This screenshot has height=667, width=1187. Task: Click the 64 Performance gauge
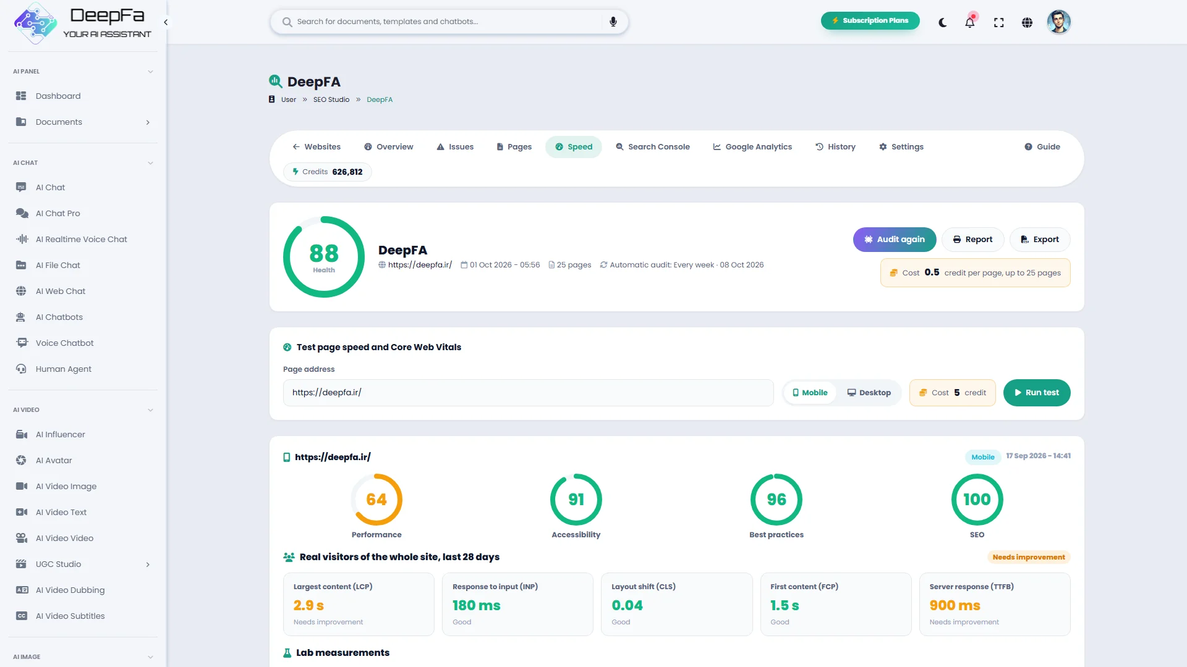(377, 499)
